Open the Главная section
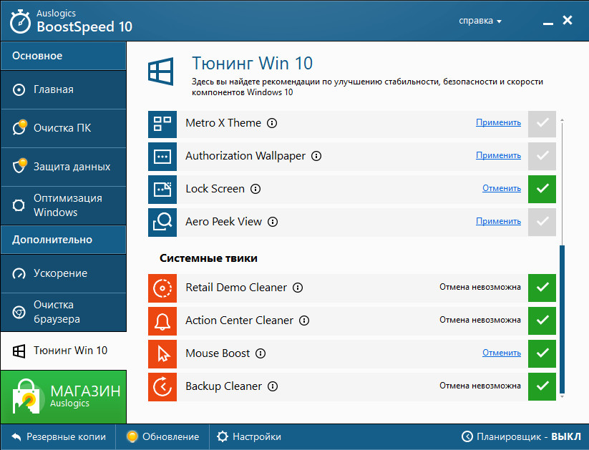The height and width of the screenshot is (450, 589). tap(64, 89)
